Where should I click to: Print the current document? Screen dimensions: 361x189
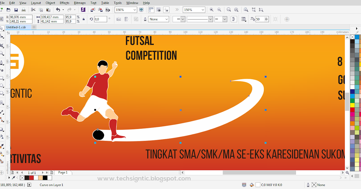(23, 10)
